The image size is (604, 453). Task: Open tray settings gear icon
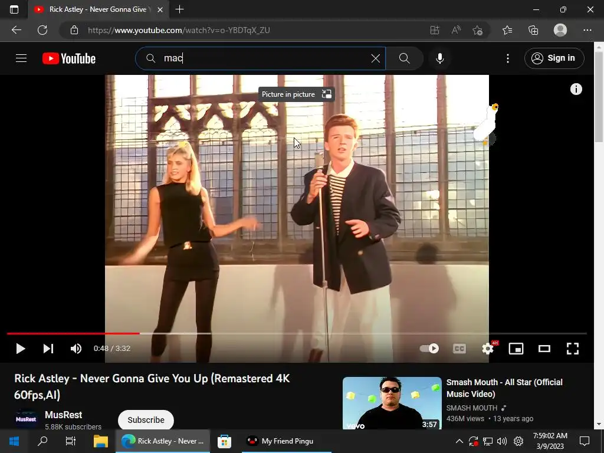[x=518, y=441]
